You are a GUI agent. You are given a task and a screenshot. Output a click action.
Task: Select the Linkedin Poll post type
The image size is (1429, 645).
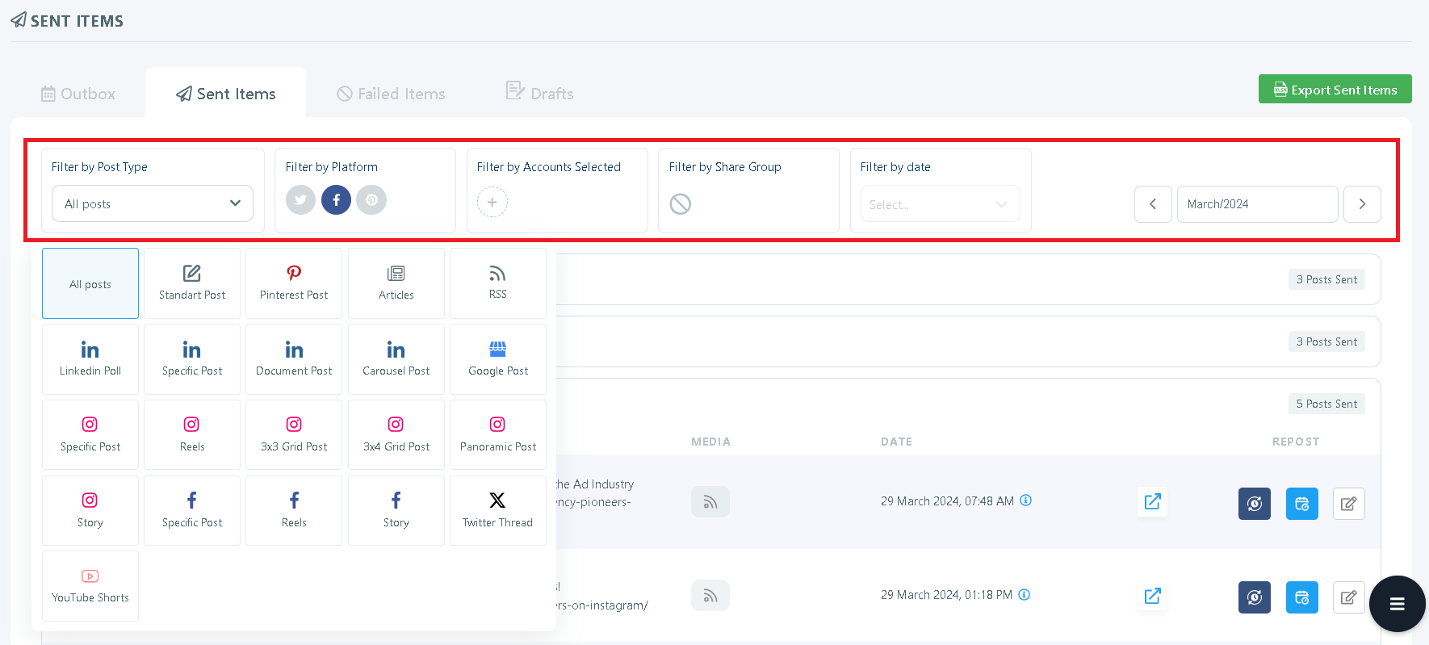(x=90, y=359)
